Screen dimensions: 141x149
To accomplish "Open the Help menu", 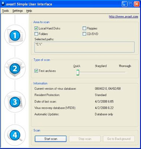I will [x=29, y=11].
